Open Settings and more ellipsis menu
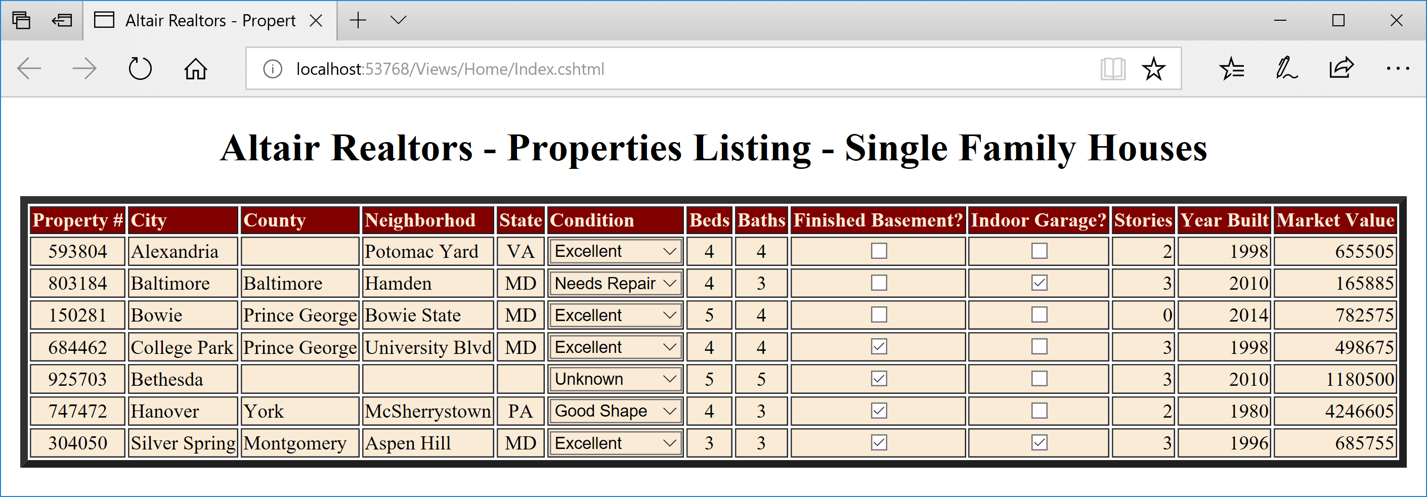The width and height of the screenshot is (1427, 497). [x=1398, y=69]
